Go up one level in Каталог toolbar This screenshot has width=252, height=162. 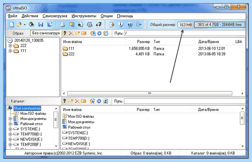(x=64, y=101)
